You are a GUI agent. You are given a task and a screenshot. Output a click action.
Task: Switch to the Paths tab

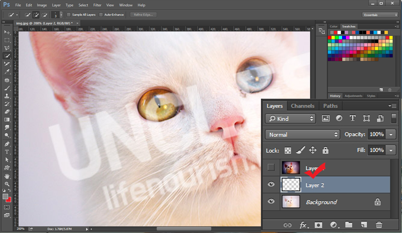(x=330, y=106)
